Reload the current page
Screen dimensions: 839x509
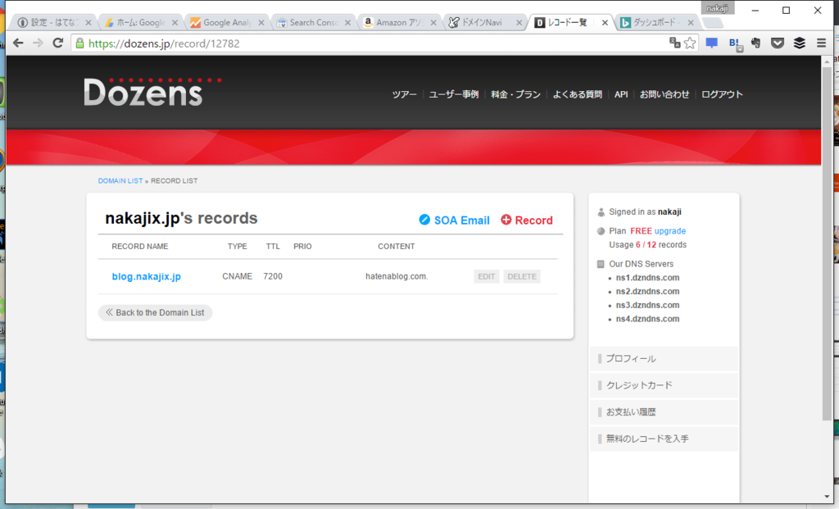(58, 43)
